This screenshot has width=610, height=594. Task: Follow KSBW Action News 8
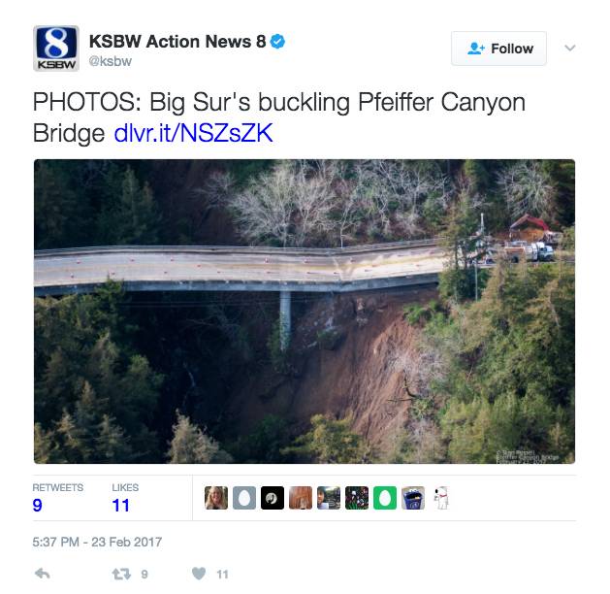click(x=498, y=49)
